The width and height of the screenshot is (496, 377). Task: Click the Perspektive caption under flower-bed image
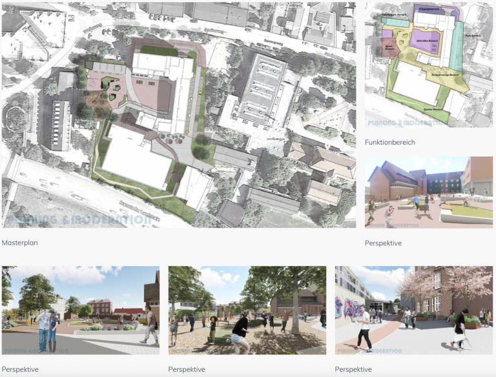(x=20, y=369)
